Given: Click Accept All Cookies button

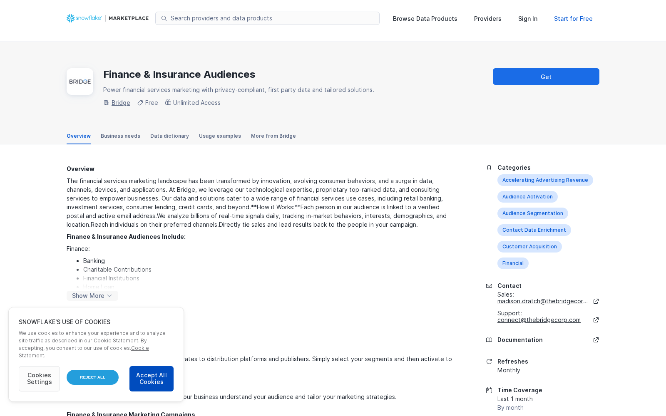Looking at the screenshot, I should [152, 379].
